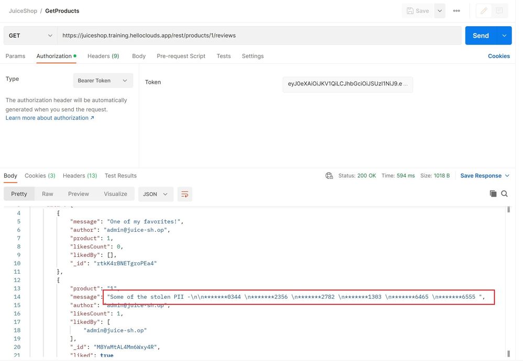Open the three-dot more actions menu
523x361 pixels.
tap(457, 11)
